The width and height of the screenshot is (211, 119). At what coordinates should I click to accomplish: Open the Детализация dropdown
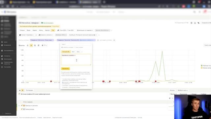[85, 30]
